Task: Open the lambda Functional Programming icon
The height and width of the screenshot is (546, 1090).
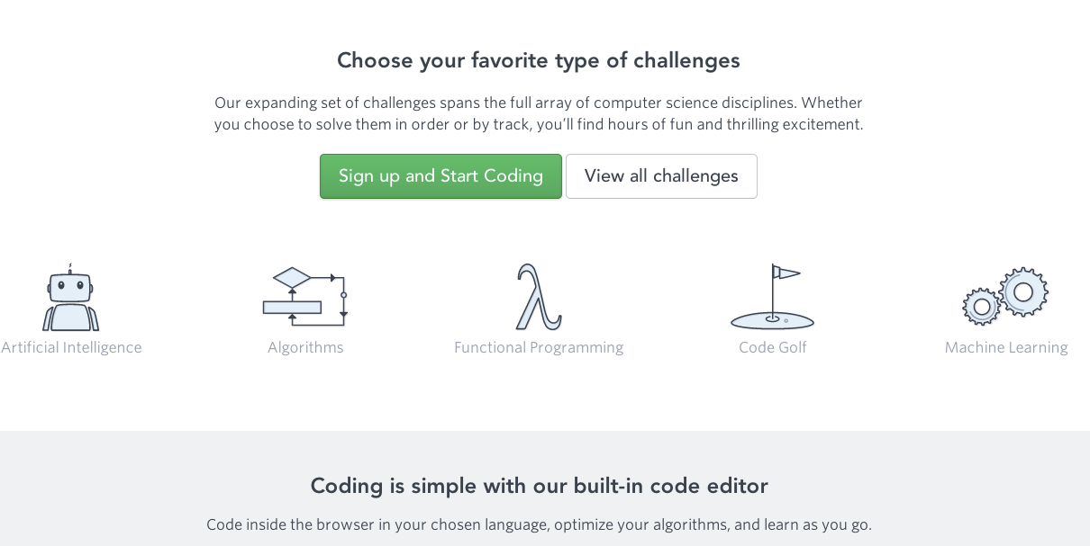Action: (x=539, y=297)
